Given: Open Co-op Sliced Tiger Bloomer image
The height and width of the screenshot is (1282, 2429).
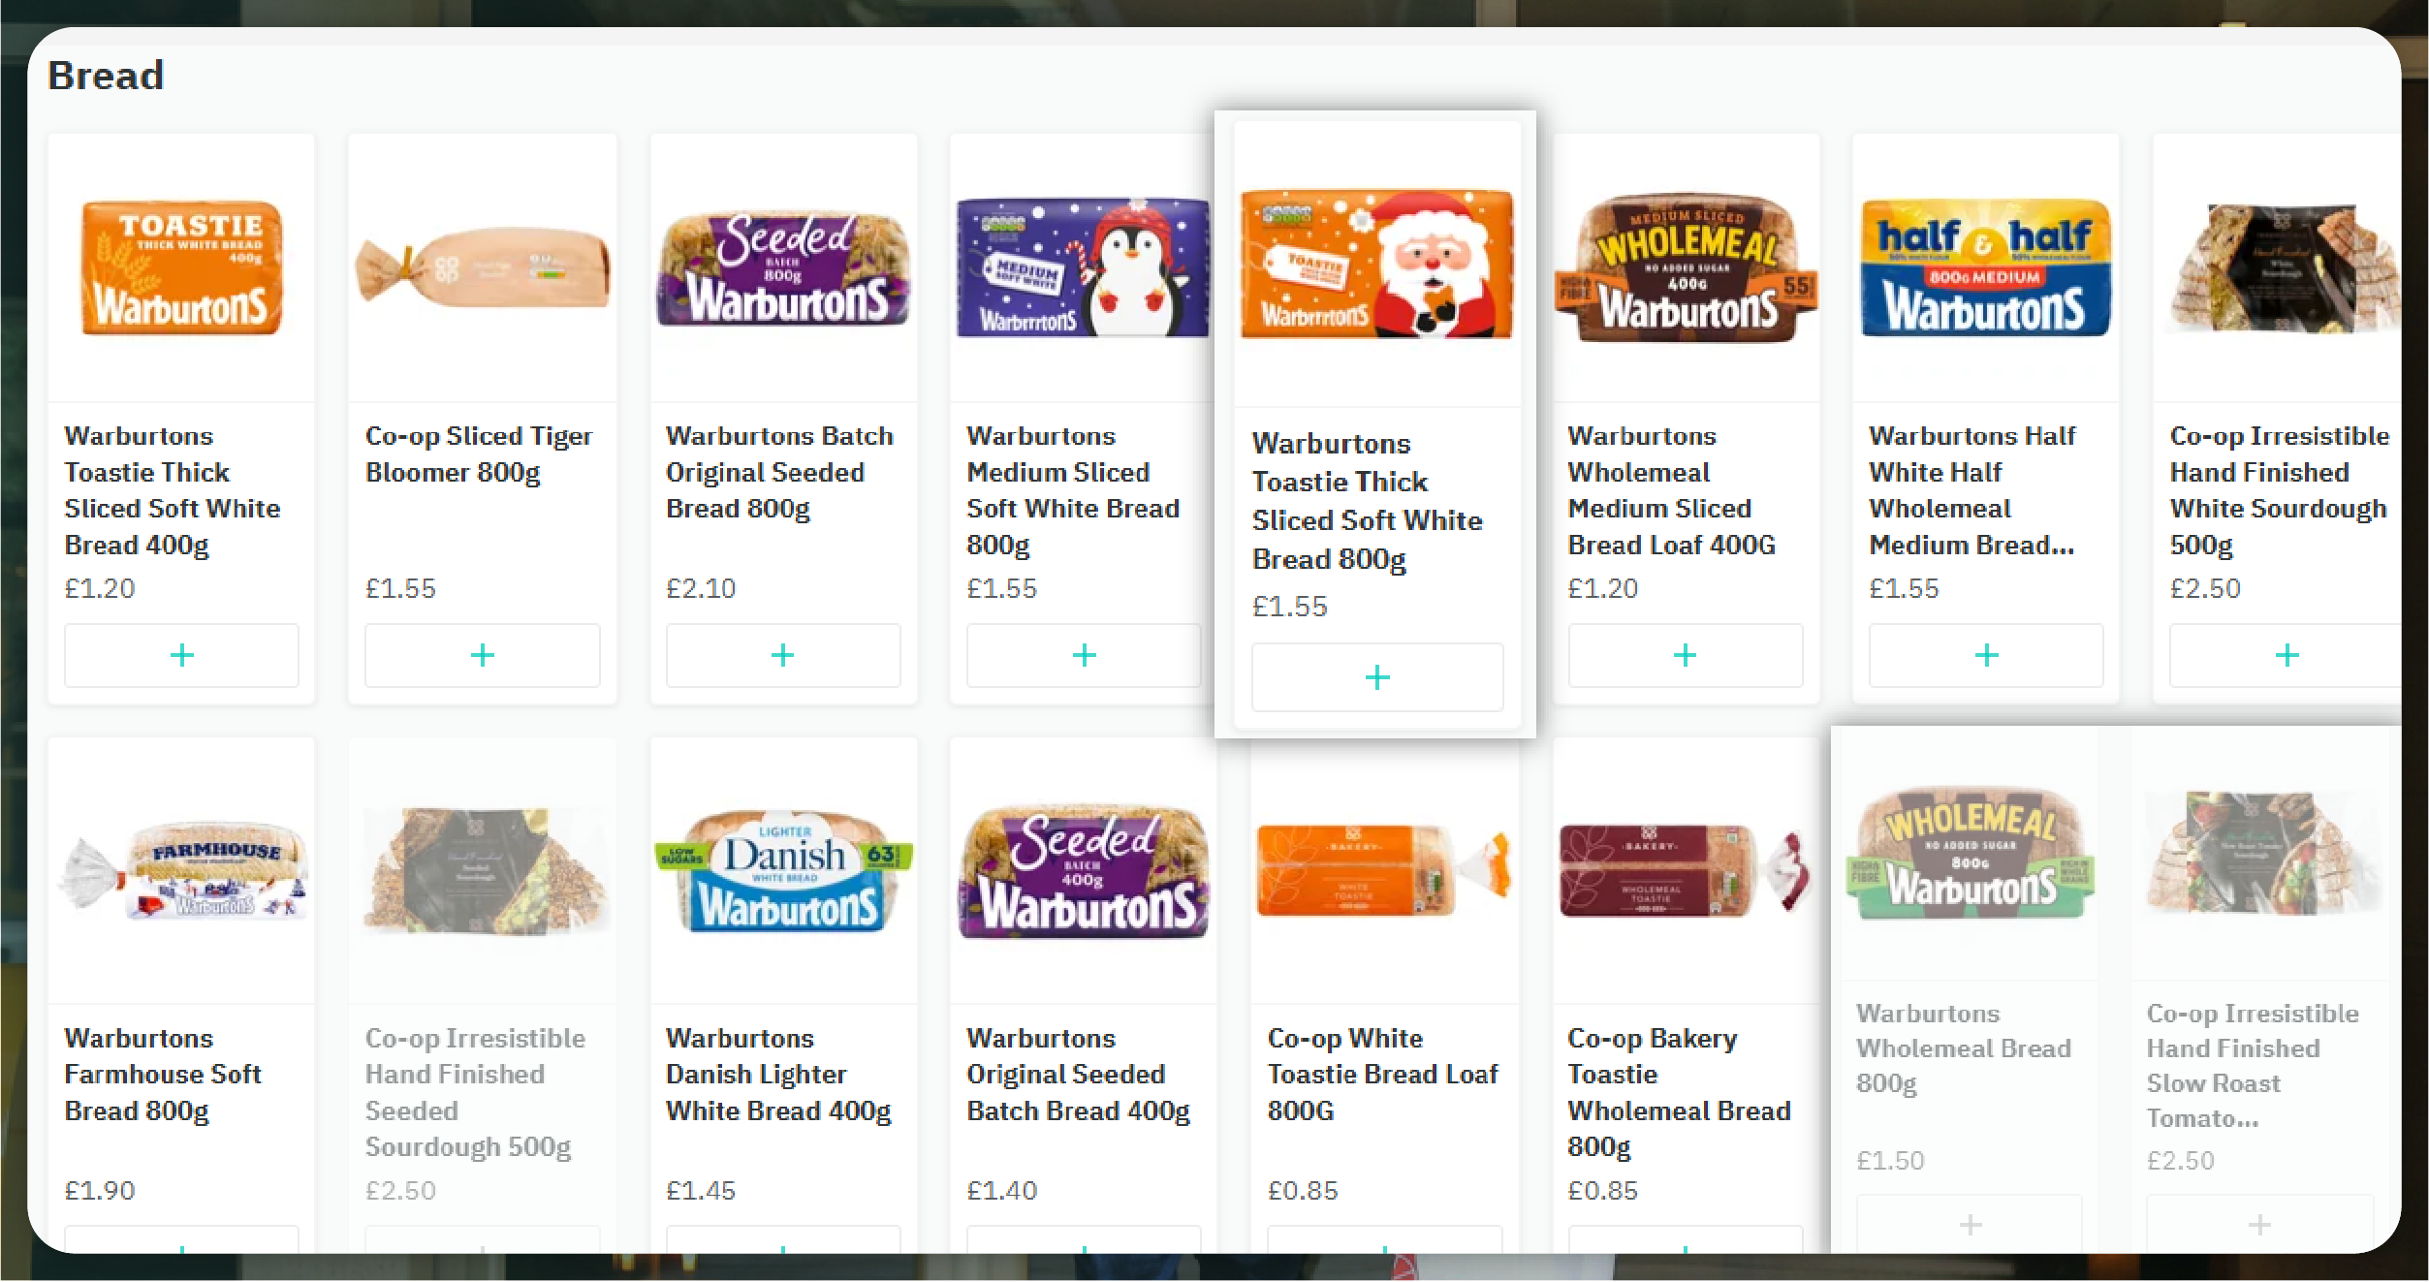Looking at the screenshot, I should pos(482,268).
